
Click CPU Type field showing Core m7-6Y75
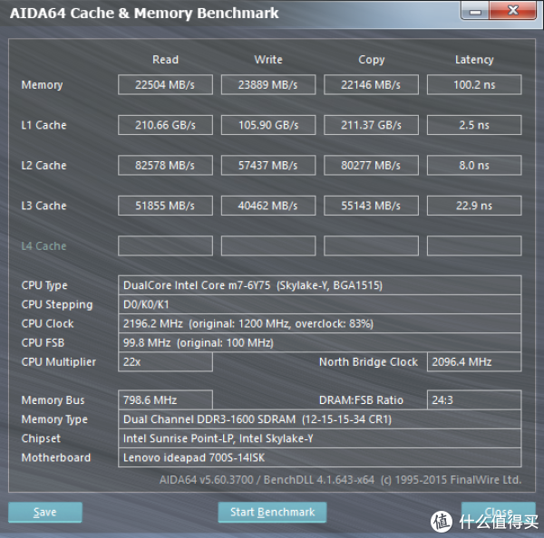319,285
